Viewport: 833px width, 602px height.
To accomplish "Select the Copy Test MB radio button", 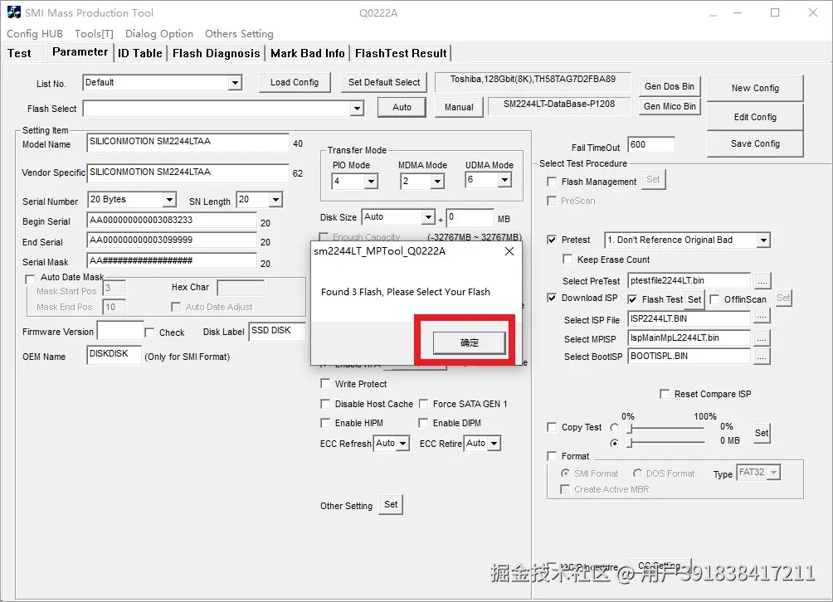I will click(x=615, y=443).
